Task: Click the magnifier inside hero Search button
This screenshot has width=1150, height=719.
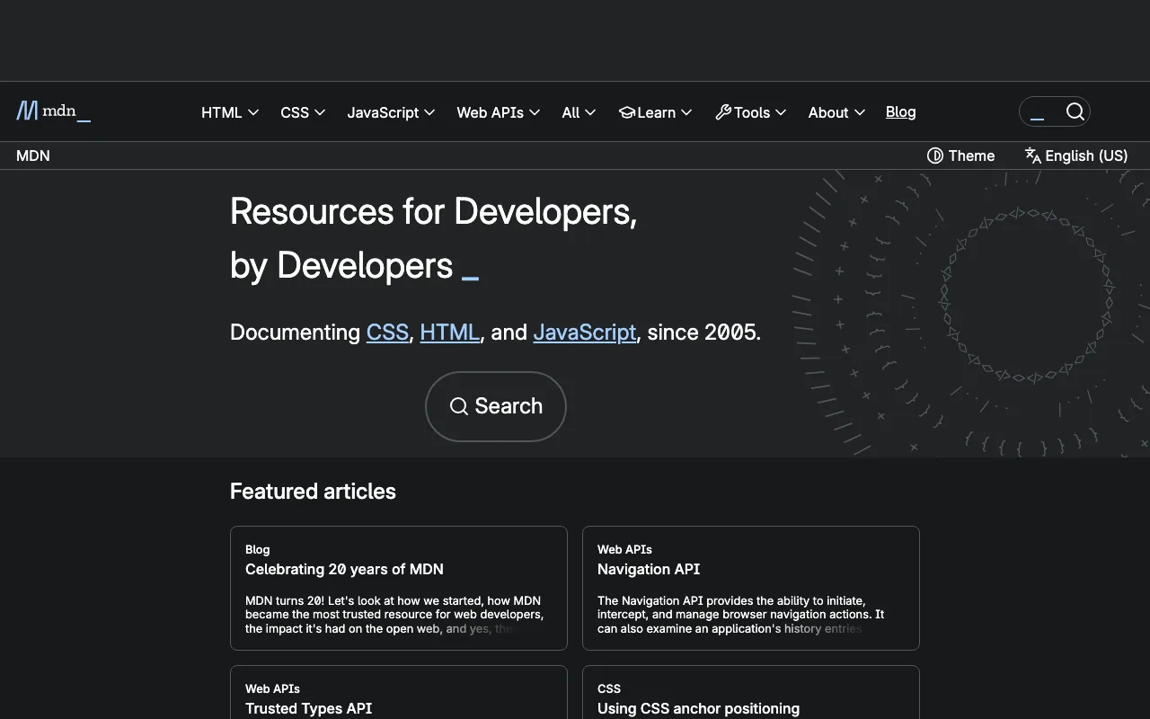Action: coord(459,406)
